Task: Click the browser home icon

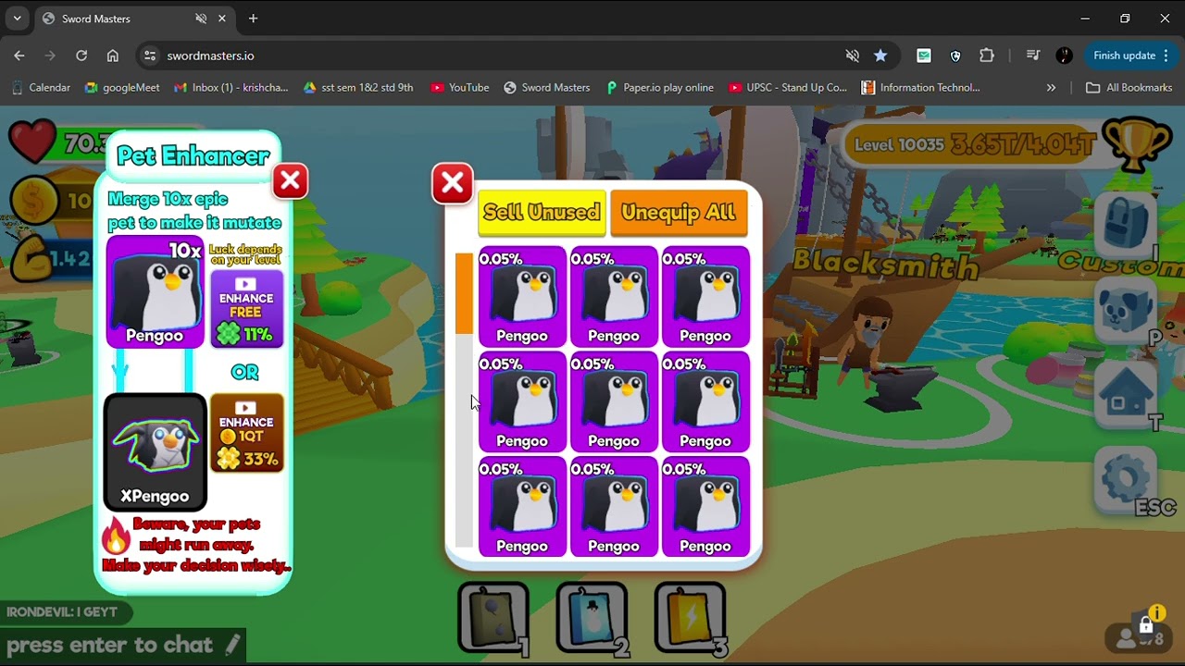Action: pyautogui.click(x=113, y=55)
